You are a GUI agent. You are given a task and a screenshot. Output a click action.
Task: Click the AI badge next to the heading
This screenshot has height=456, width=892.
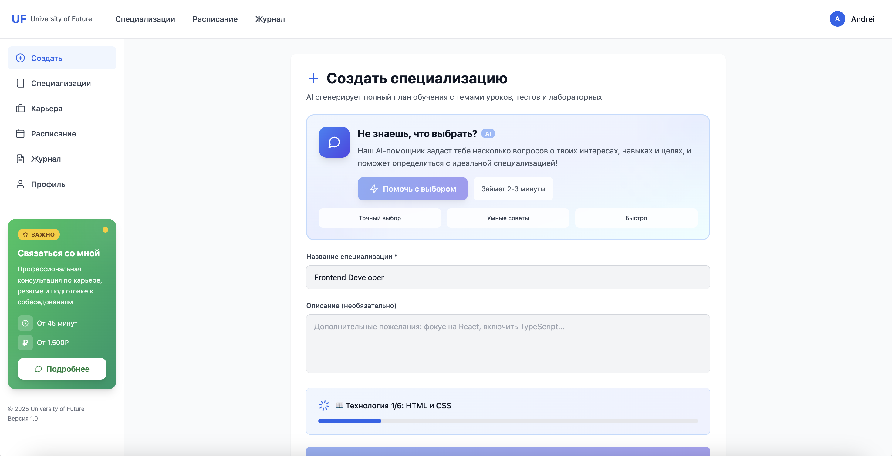[488, 134]
